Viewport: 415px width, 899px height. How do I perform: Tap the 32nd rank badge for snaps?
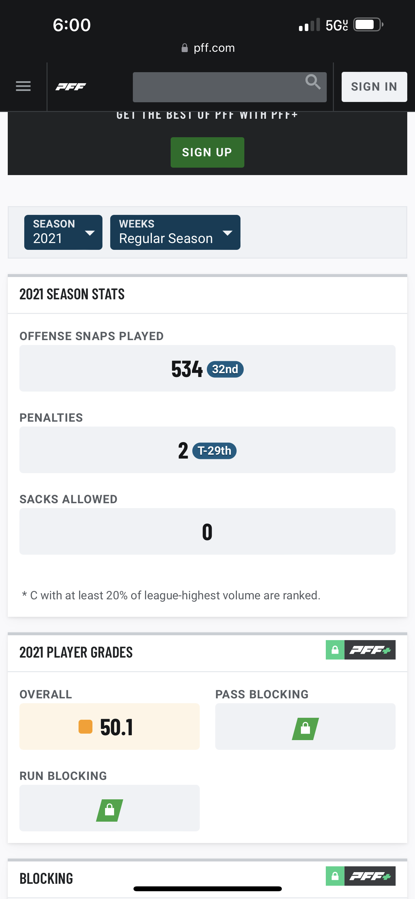point(225,369)
